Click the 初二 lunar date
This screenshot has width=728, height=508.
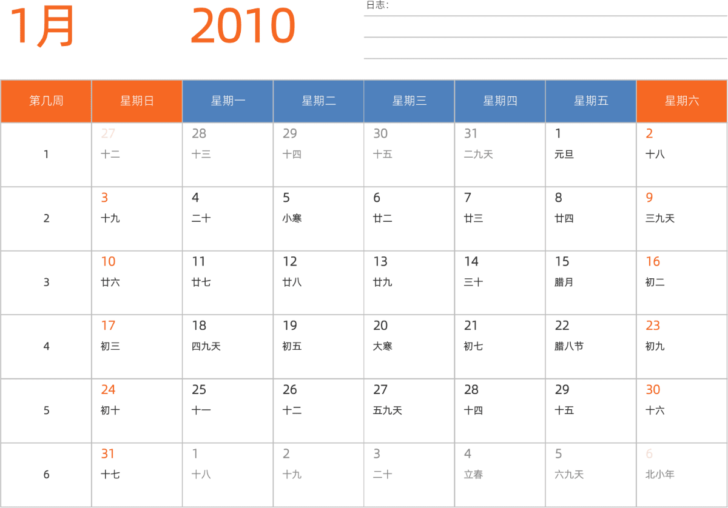pos(655,282)
